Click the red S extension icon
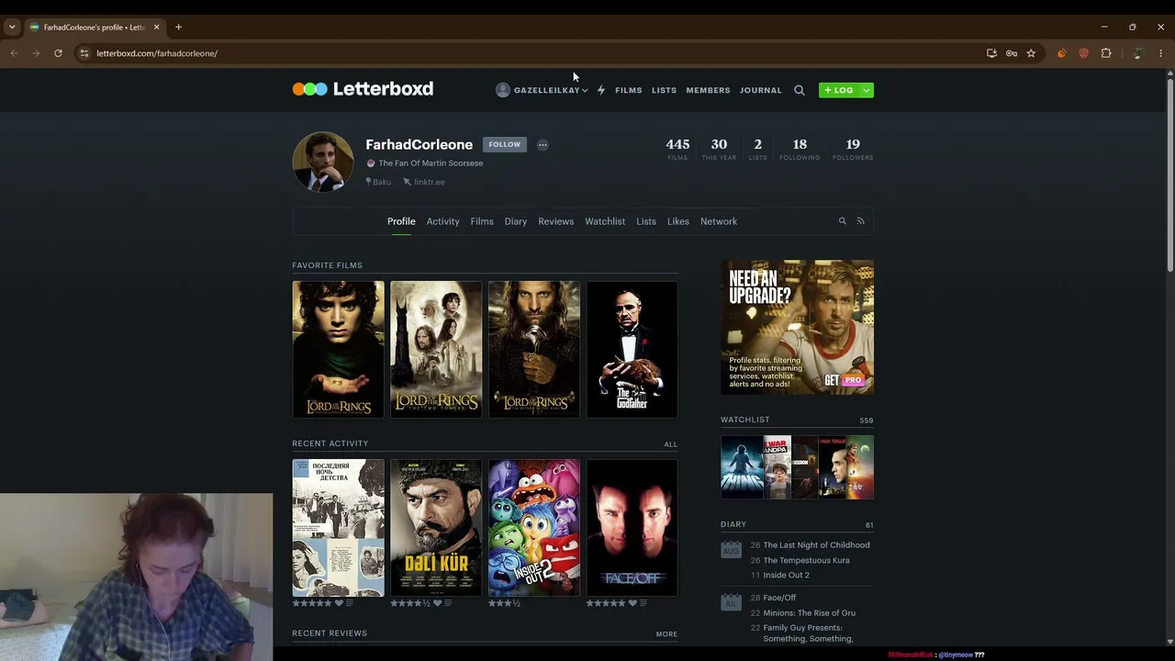The width and height of the screenshot is (1175, 661). point(1084,53)
